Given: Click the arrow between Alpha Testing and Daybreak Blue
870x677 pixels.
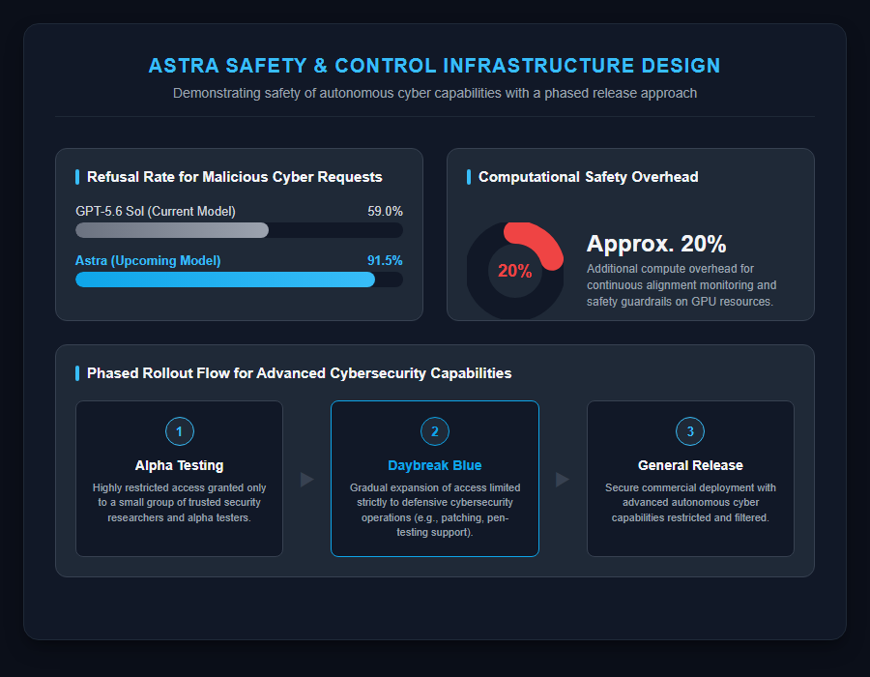Looking at the screenshot, I should (x=306, y=479).
